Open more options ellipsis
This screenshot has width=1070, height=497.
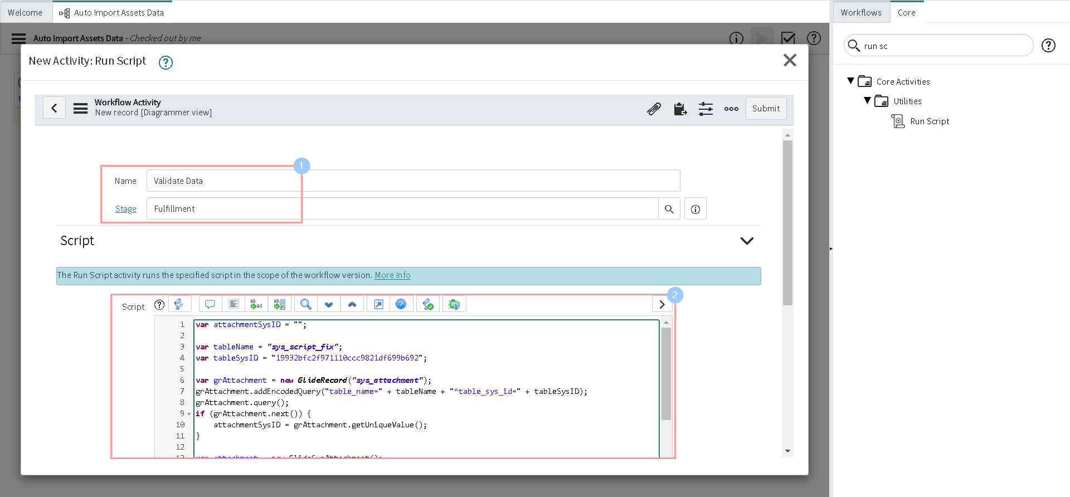point(731,109)
